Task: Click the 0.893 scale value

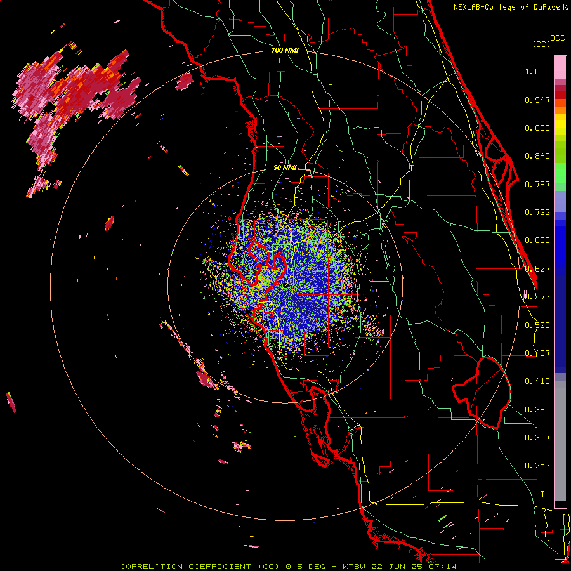Action: (x=537, y=128)
